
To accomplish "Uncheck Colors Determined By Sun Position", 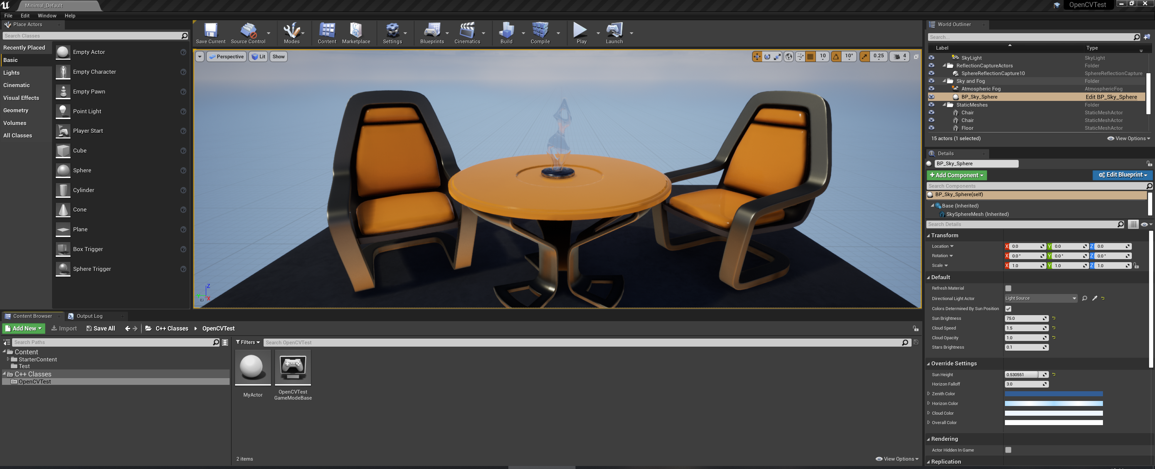I will [x=1008, y=308].
